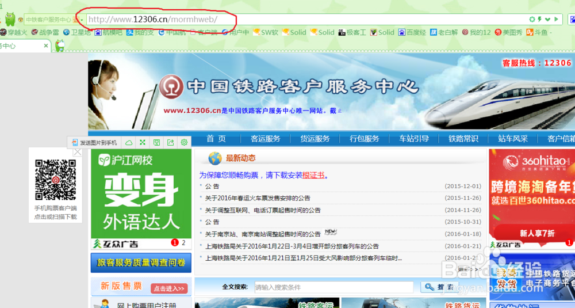Open the site identity dropdown 中铁客户服务中心
The image size is (575, 308).
(x=51, y=20)
